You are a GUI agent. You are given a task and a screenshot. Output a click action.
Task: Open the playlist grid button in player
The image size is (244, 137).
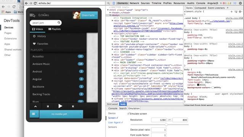pyautogui.click(x=34, y=114)
